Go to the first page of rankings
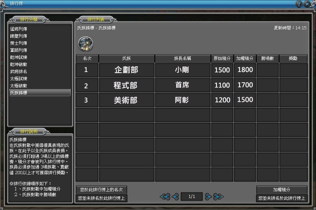The width and height of the screenshot is (316, 210). (165, 197)
